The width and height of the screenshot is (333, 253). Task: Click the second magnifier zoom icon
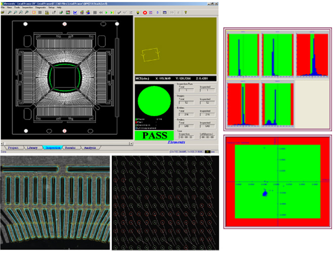[x=15, y=13]
